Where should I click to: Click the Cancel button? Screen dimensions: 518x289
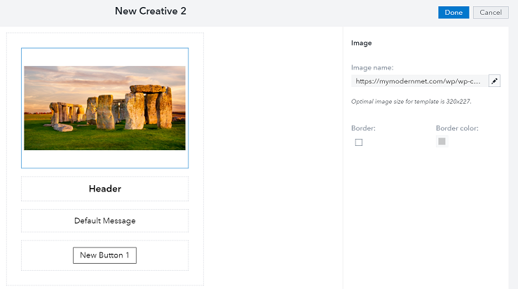(x=491, y=12)
